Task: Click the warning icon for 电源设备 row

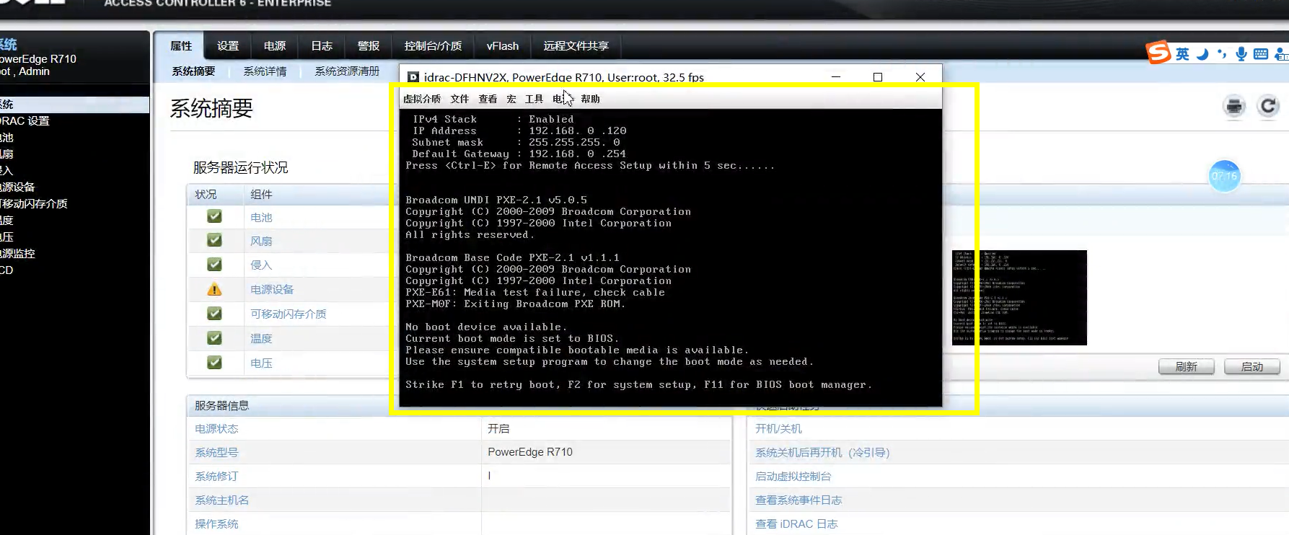Action: coord(214,289)
